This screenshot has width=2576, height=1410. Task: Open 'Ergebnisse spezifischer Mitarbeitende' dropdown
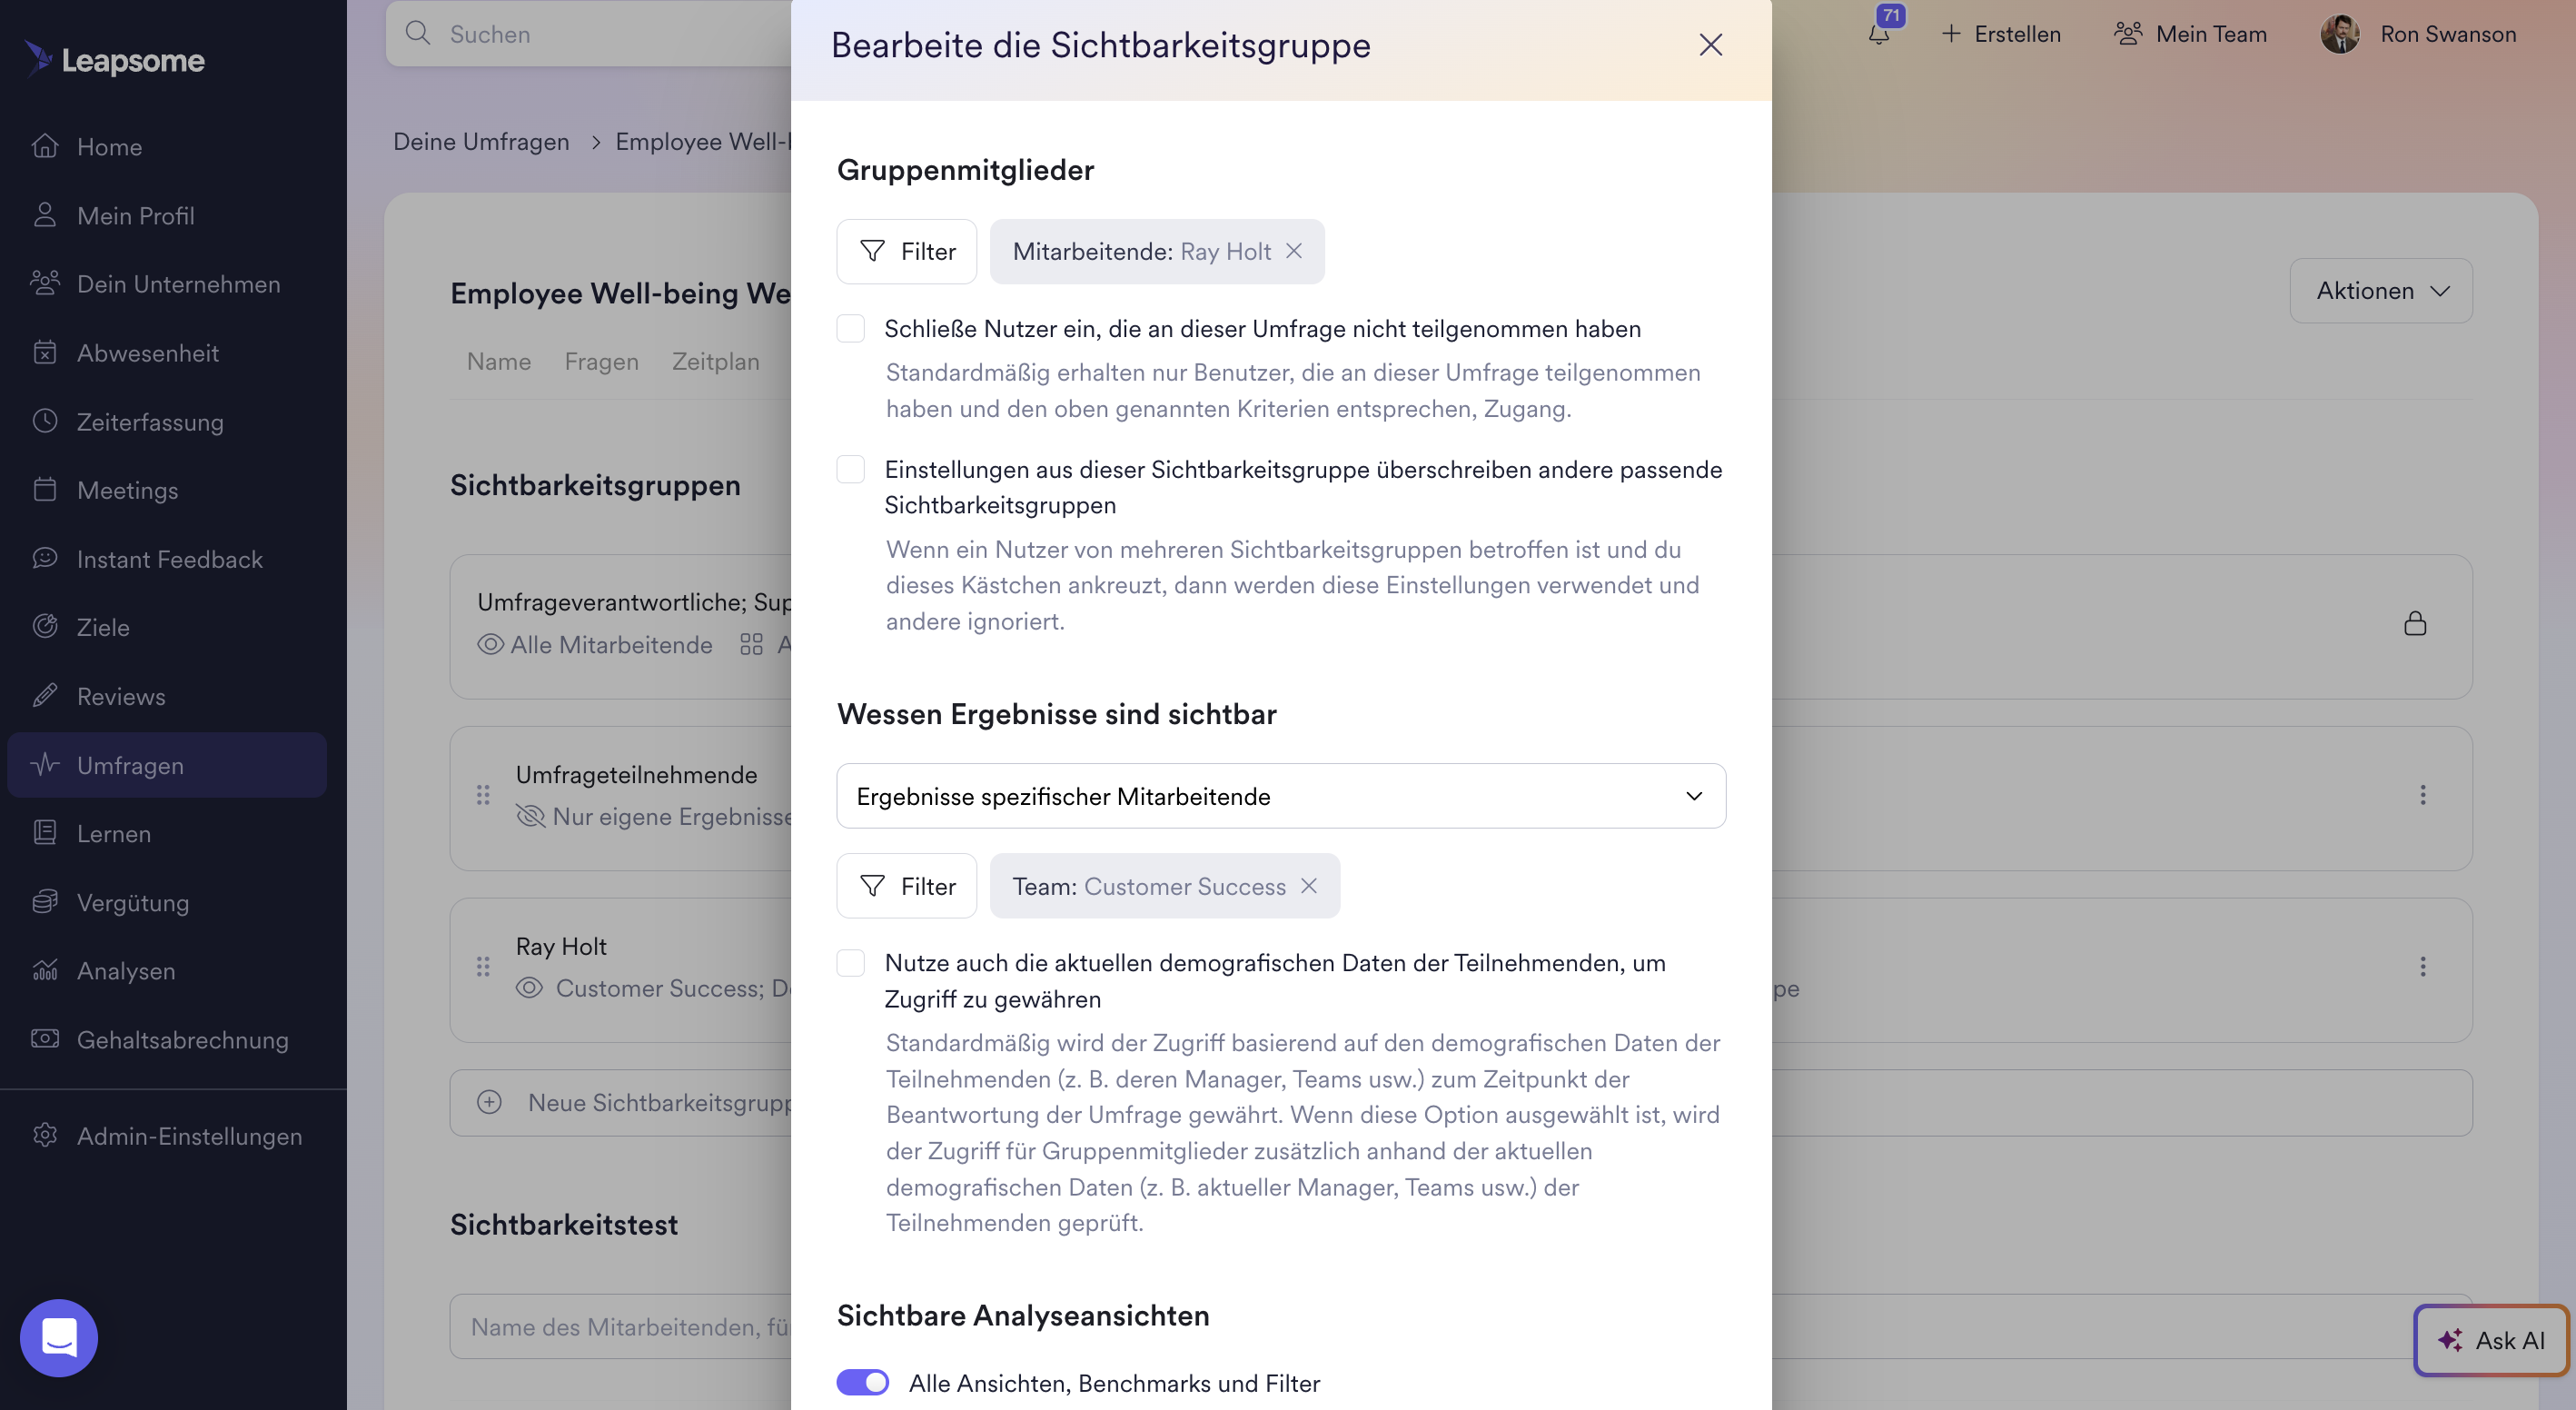[1281, 796]
